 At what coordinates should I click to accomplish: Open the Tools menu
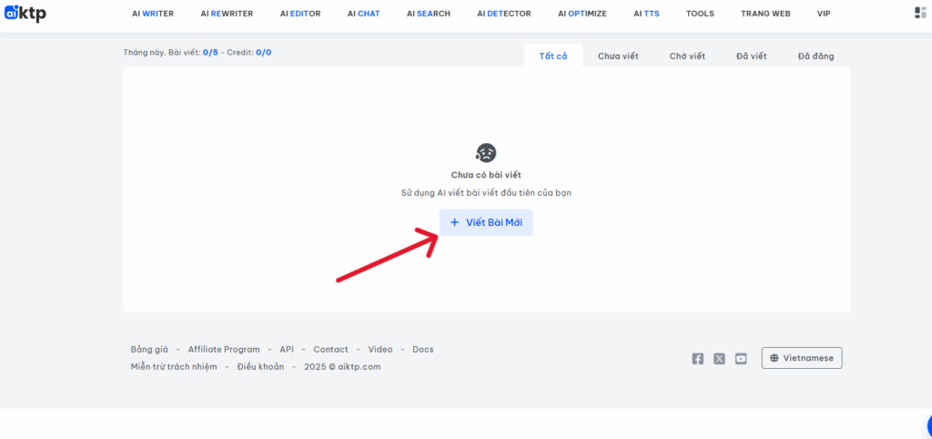pyautogui.click(x=700, y=14)
